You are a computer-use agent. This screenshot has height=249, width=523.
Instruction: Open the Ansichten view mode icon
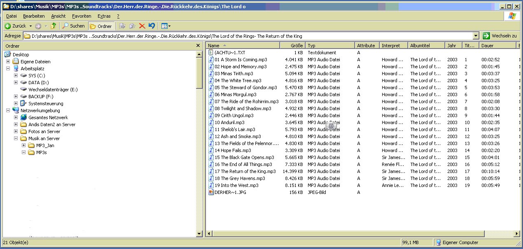coord(166,26)
